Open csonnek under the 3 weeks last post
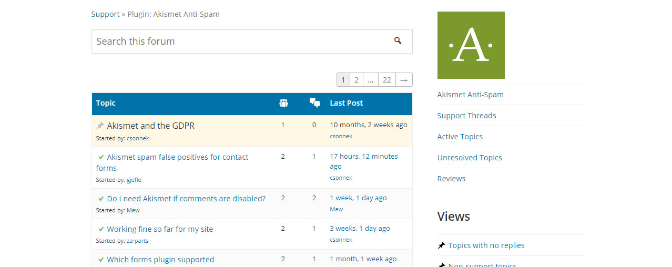The width and height of the screenshot is (672, 267). pyautogui.click(x=341, y=240)
